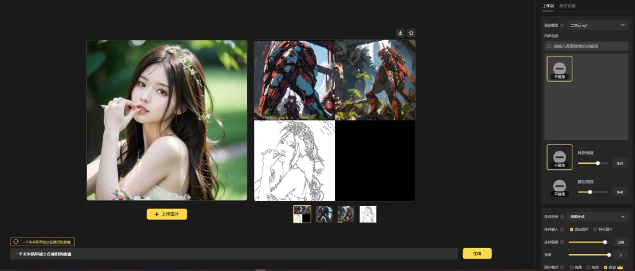Screen dimensions: 635x271
Task: Click the style search keyword field
Action: tap(586, 46)
